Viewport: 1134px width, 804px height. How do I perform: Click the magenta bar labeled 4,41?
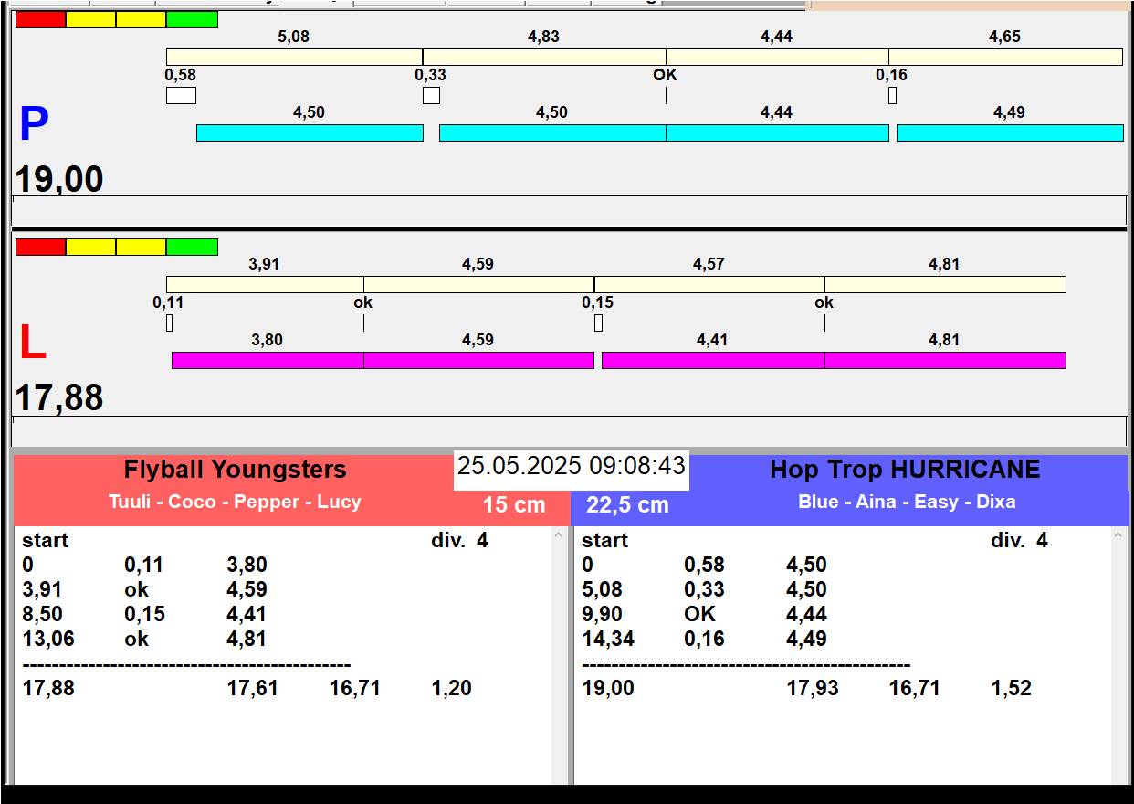click(712, 360)
